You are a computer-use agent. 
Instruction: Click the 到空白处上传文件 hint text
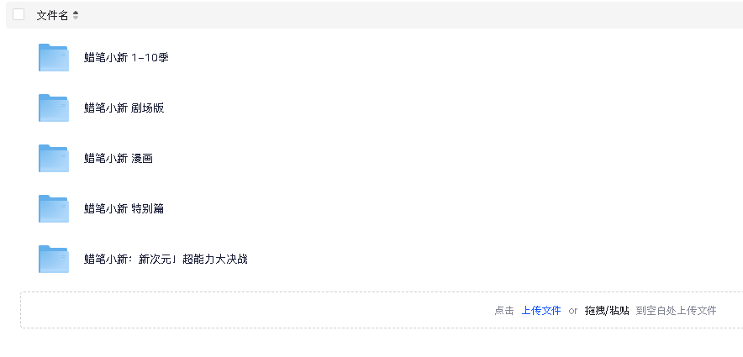677,311
